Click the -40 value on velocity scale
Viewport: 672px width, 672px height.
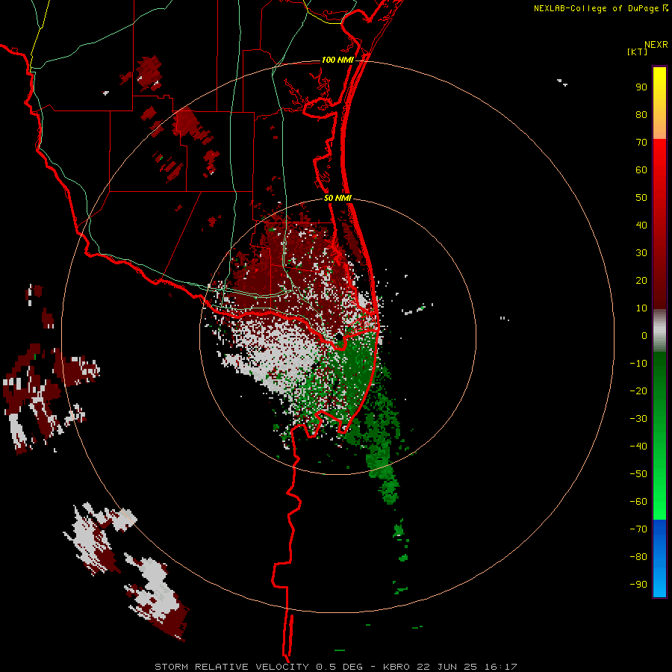[x=638, y=447]
